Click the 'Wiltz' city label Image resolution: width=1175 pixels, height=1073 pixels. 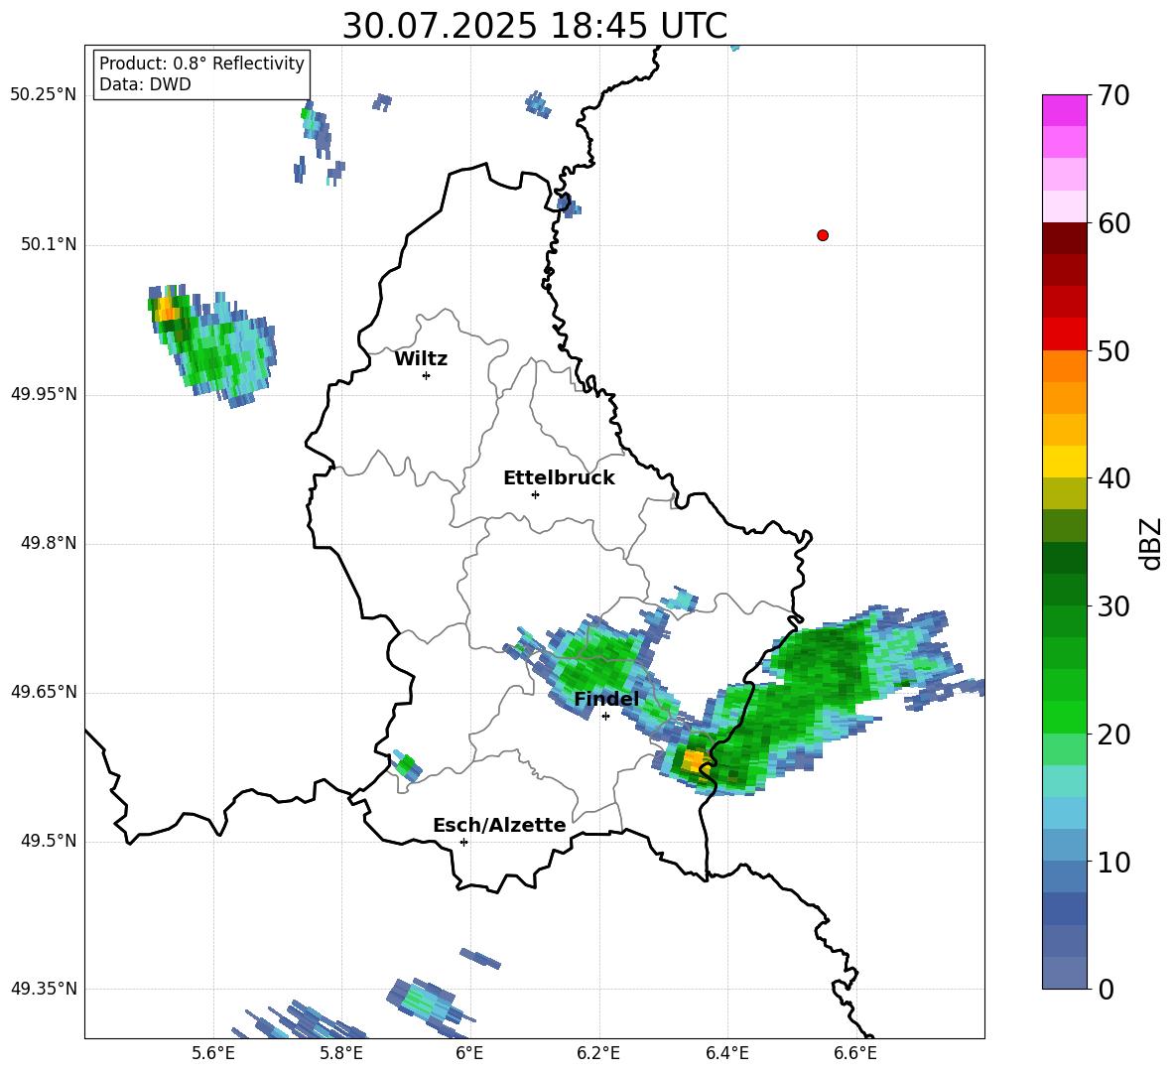click(x=421, y=359)
